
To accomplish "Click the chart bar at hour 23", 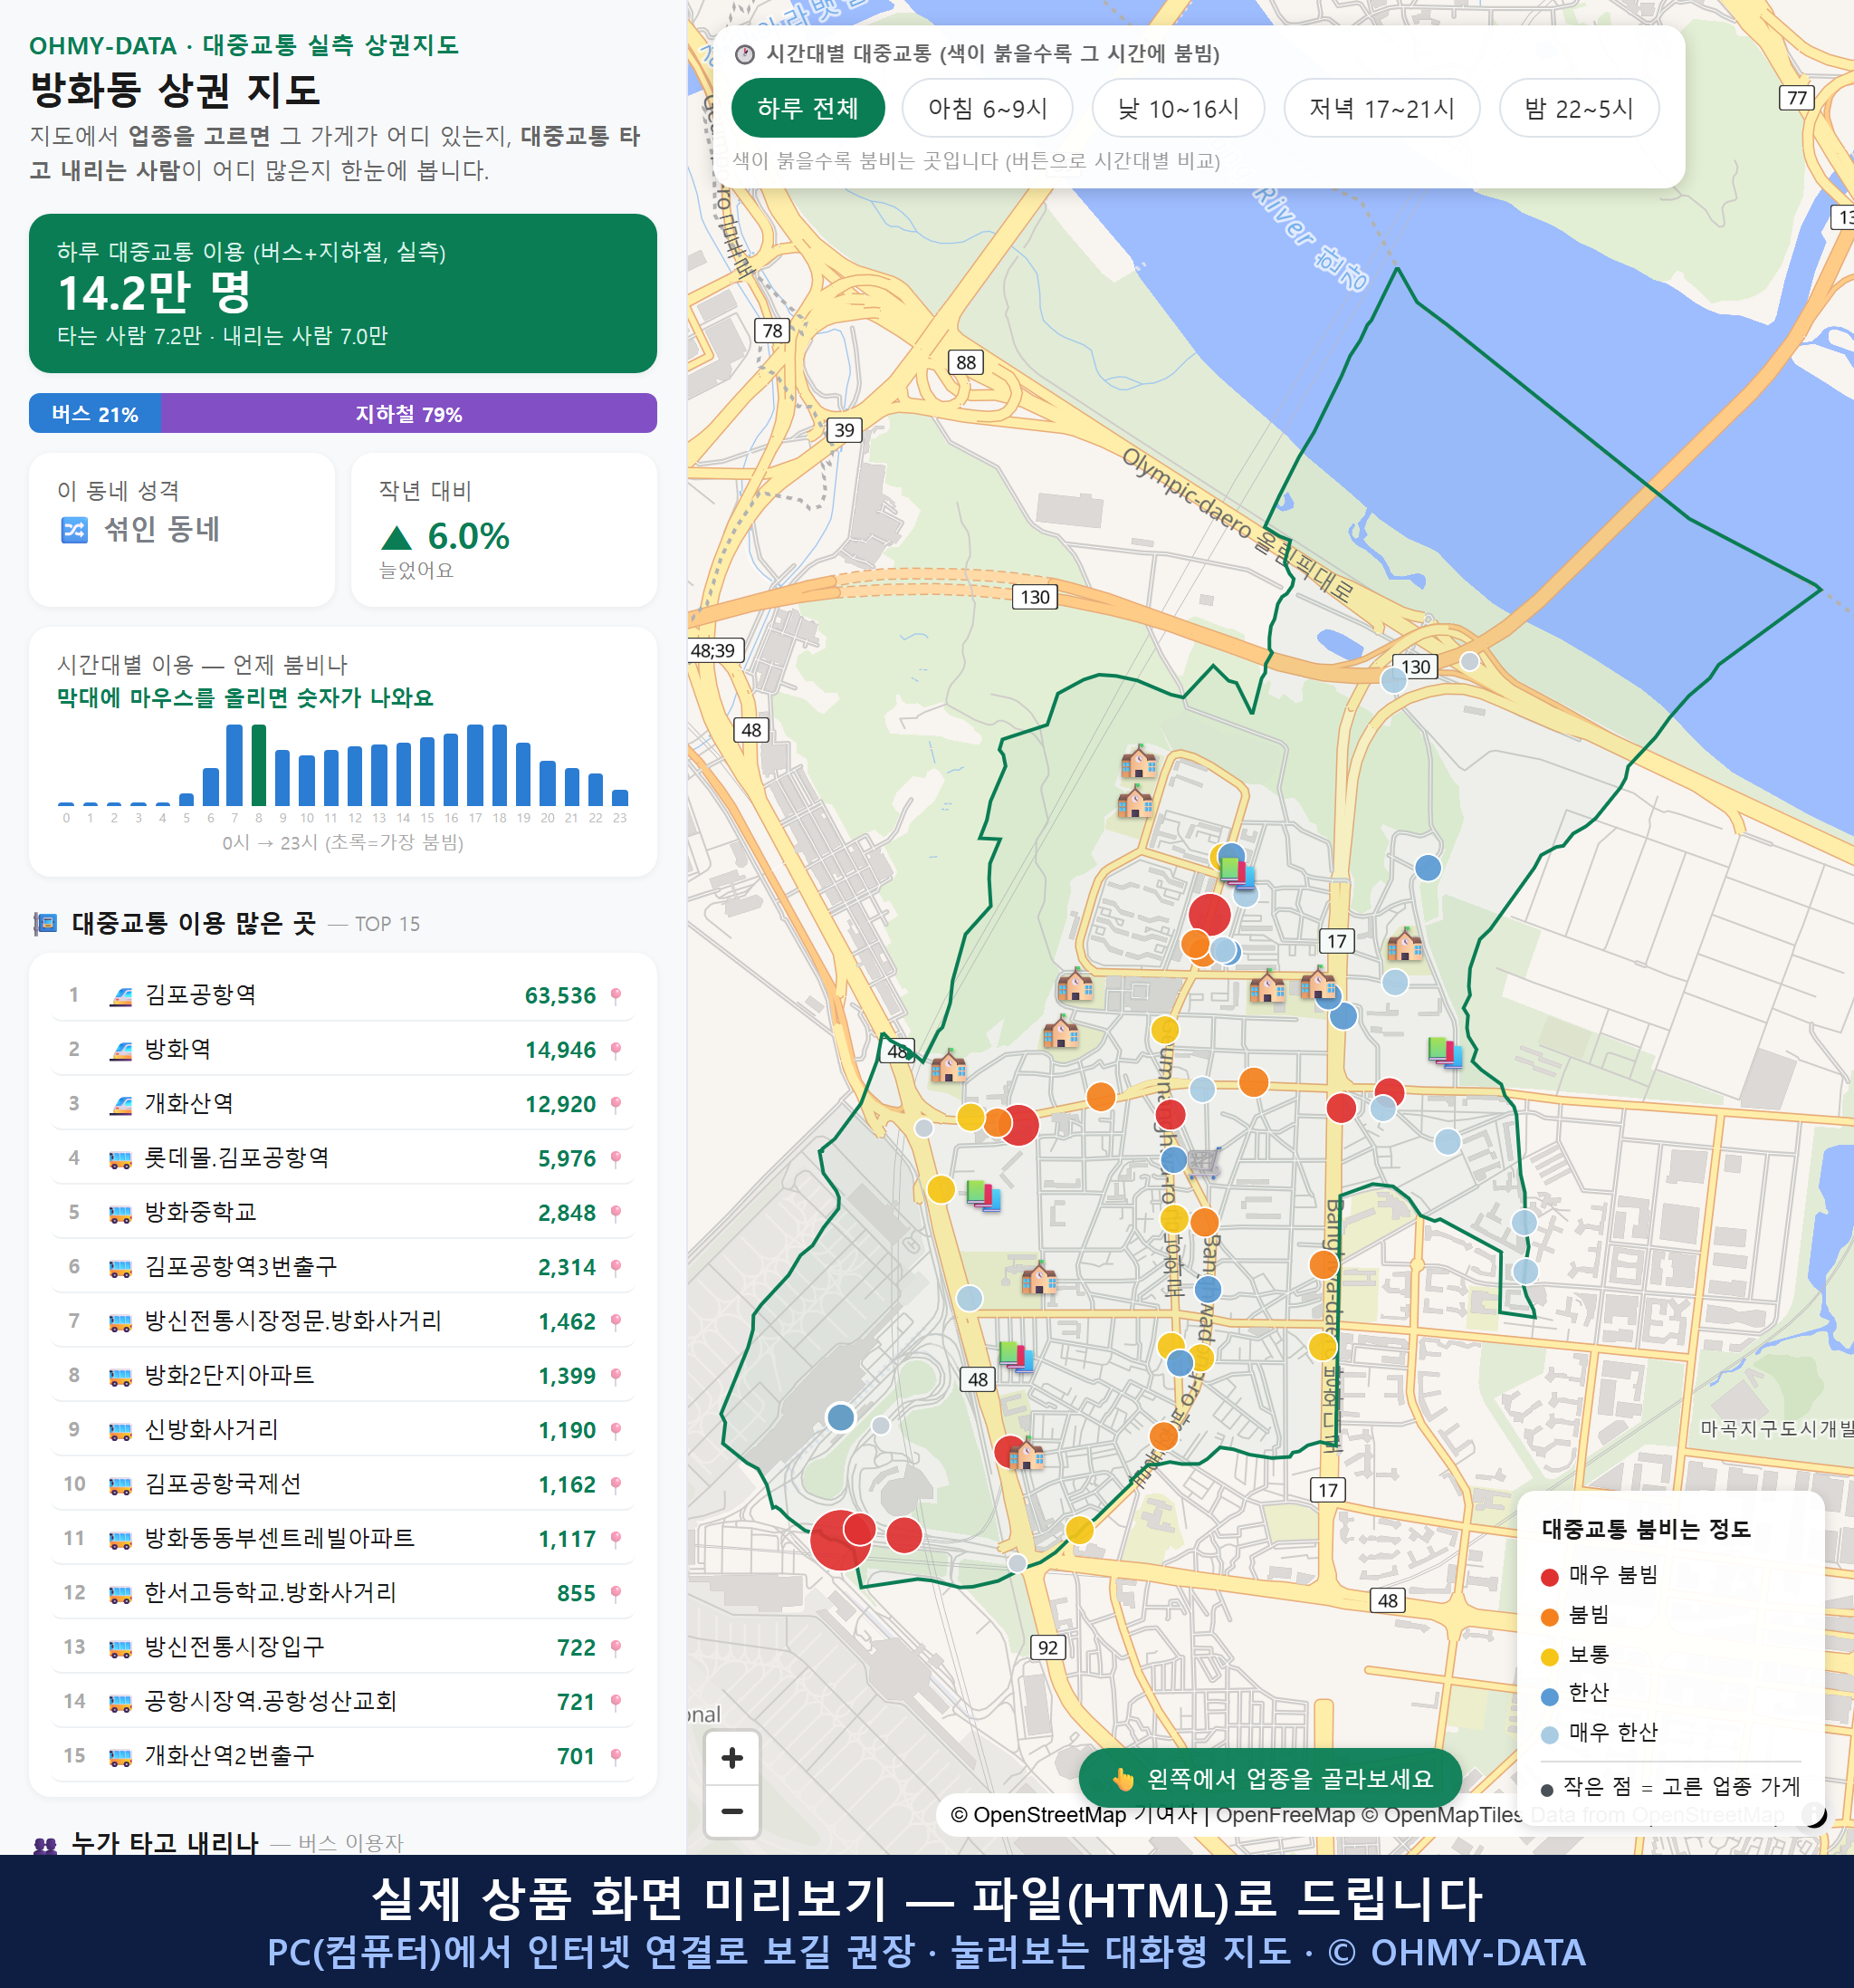I will (x=620, y=798).
